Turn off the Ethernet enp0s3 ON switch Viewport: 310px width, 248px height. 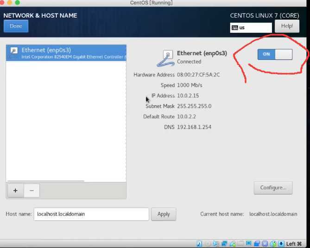pos(275,54)
